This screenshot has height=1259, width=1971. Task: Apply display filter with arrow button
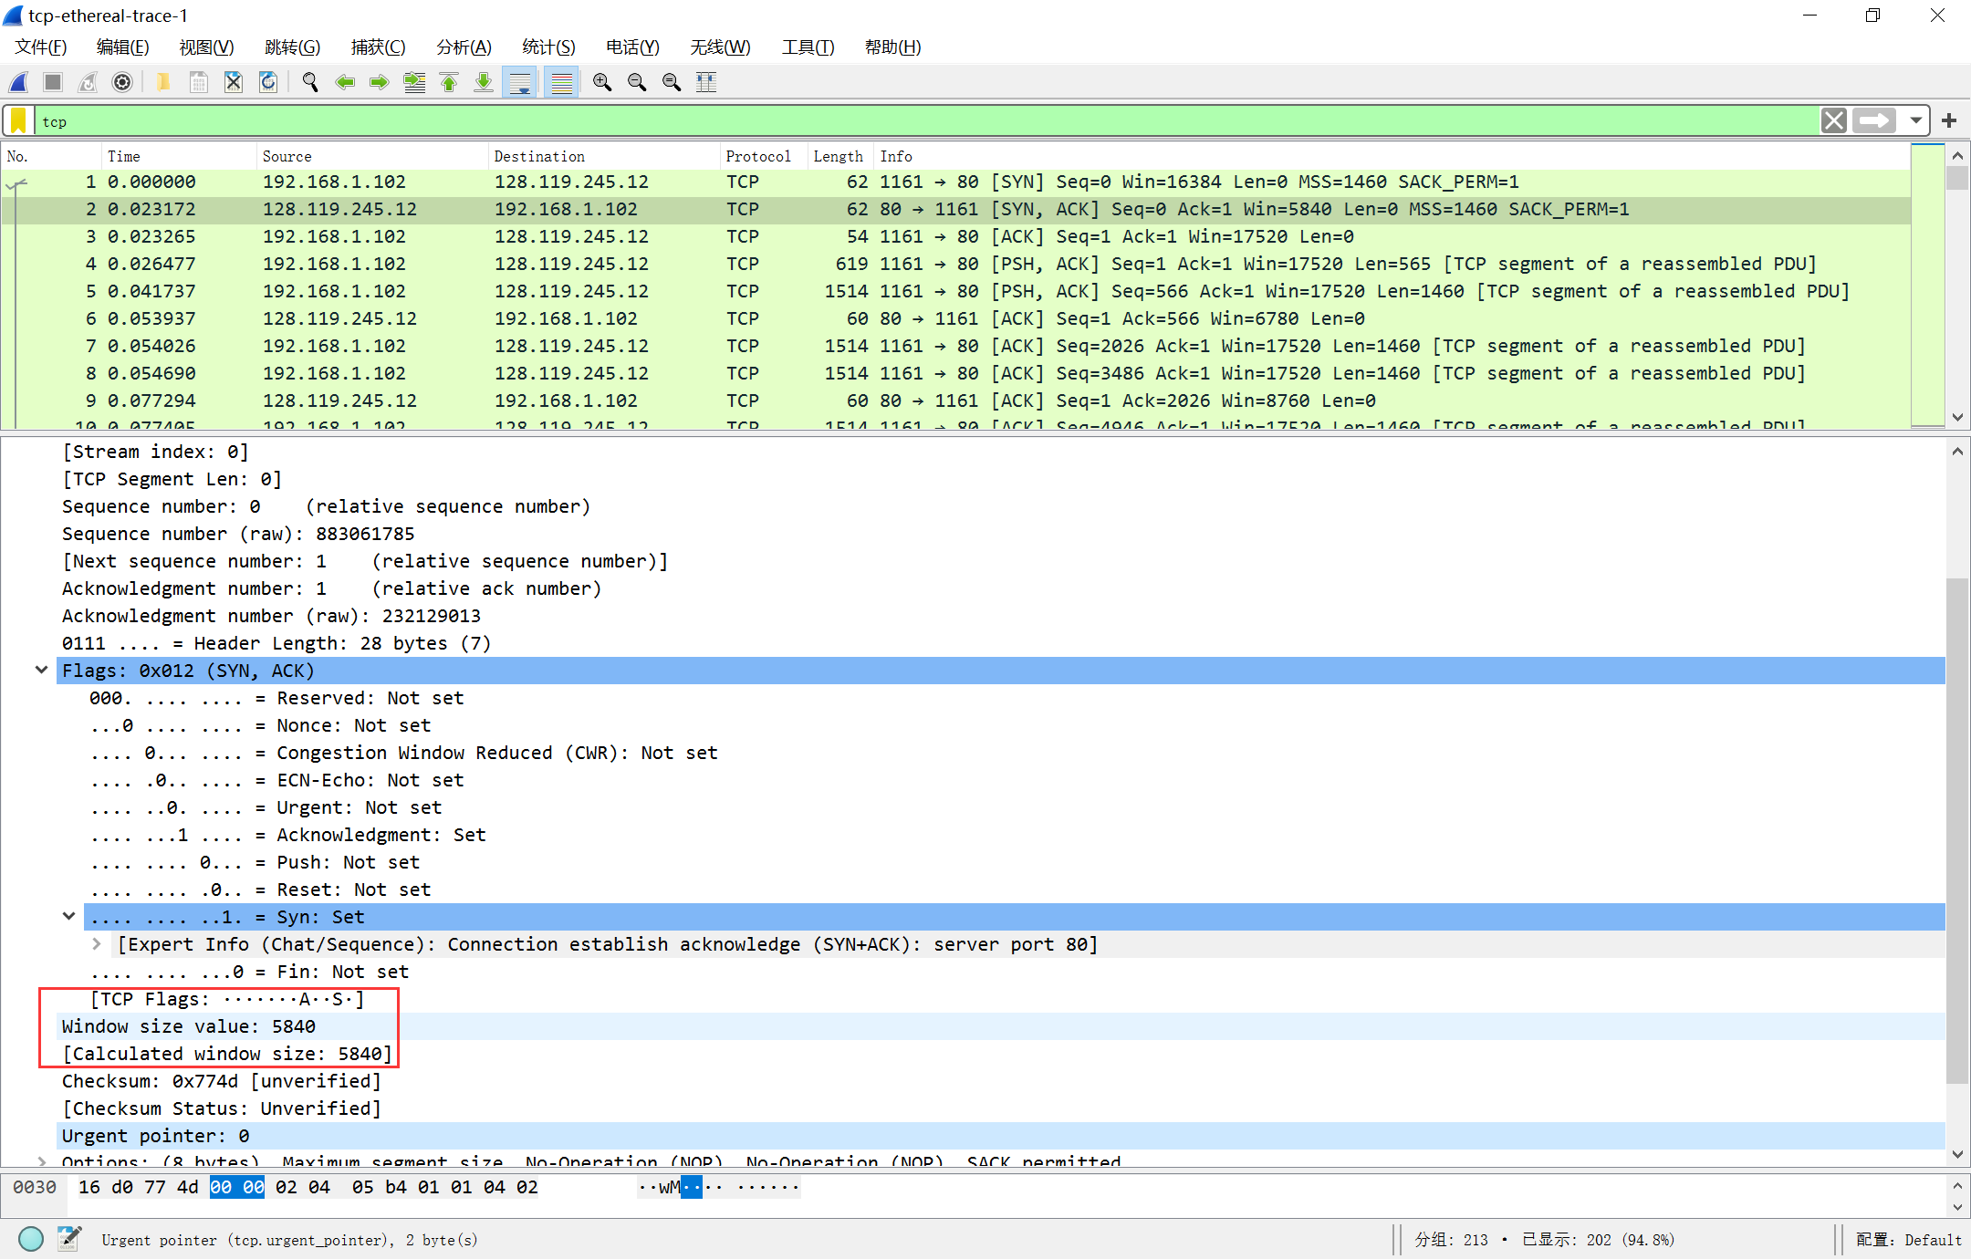[x=1875, y=120]
